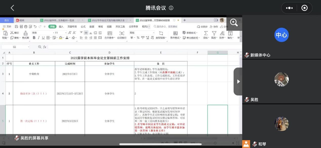Click the format painter brush icon
The image size is (321, 148).
coord(25,33)
